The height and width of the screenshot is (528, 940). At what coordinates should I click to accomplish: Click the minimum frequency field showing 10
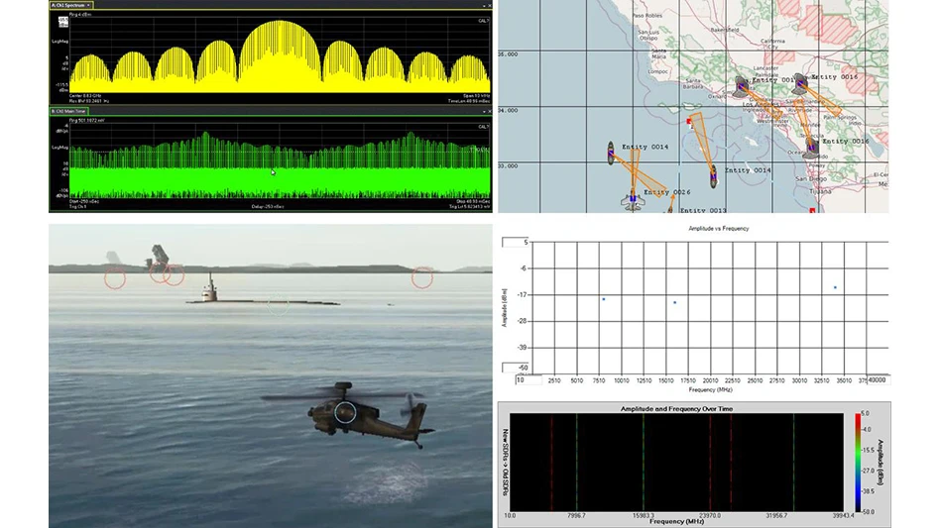528,379
